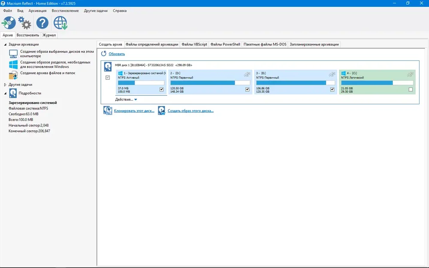This screenshot has height=268, width=429.
Task: Uncheck the D: partition checkbox
Action: pyautogui.click(x=248, y=90)
